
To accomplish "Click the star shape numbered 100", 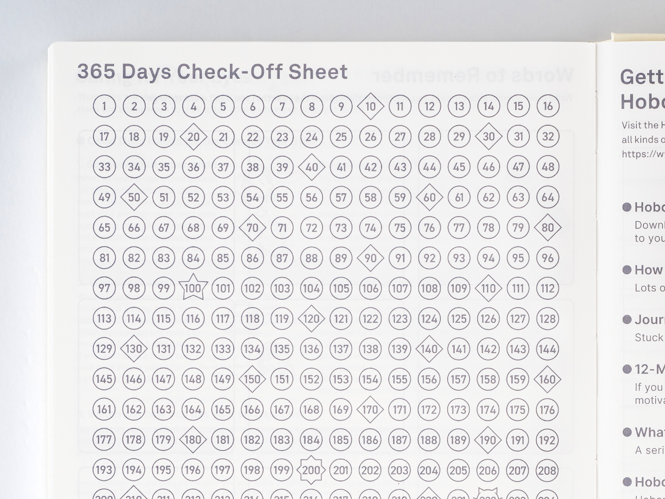I will [193, 288].
